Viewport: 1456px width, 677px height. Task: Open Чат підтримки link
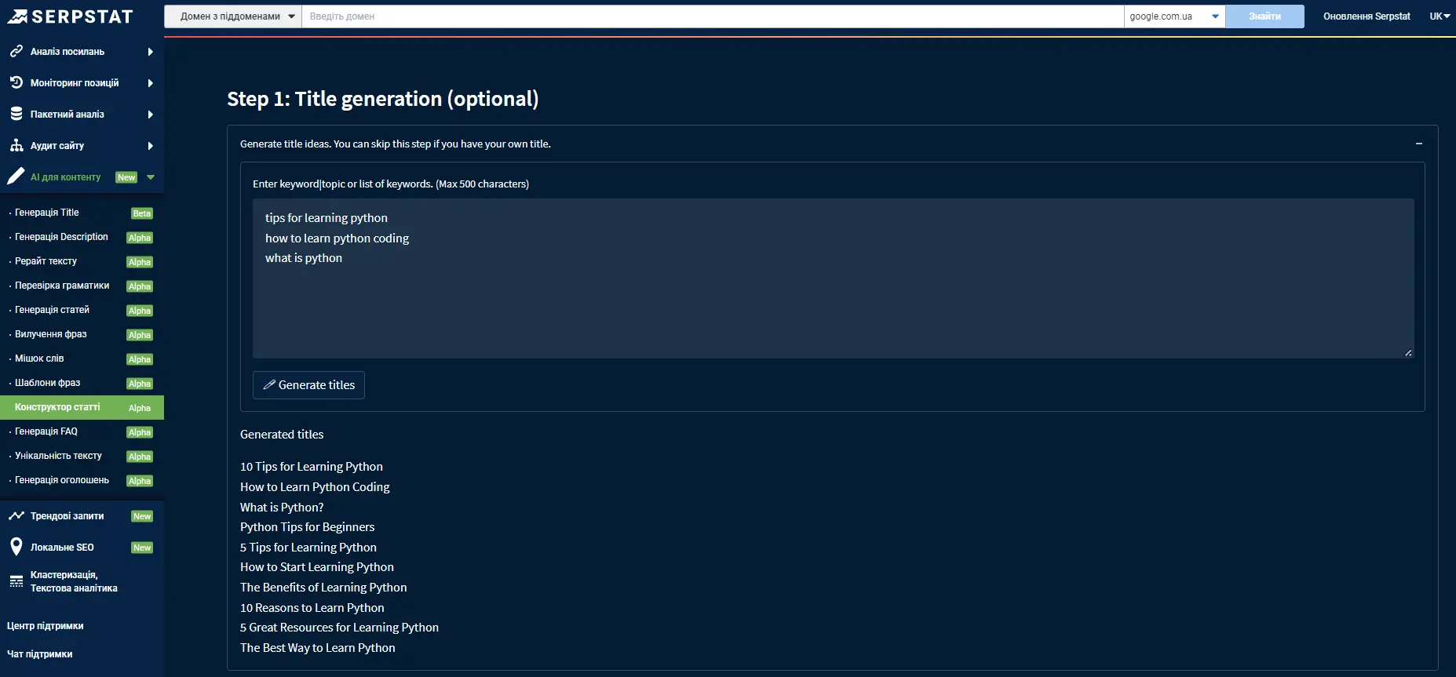(x=39, y=654)
